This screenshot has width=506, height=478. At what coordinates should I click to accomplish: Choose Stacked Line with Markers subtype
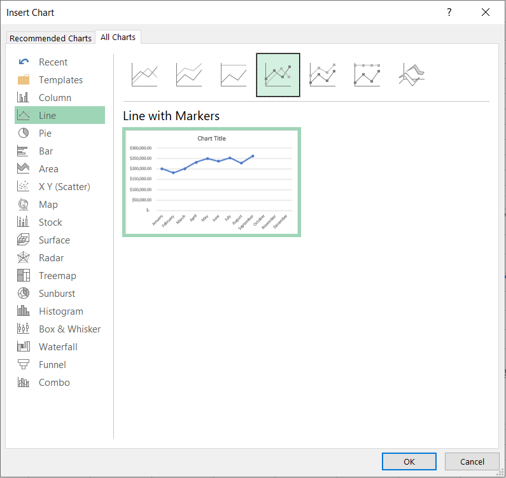323,75
